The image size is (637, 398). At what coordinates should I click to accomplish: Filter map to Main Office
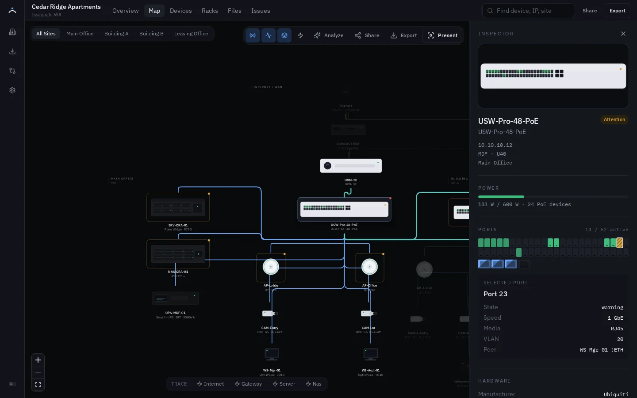pyautogui.click(x=80, y=34)
